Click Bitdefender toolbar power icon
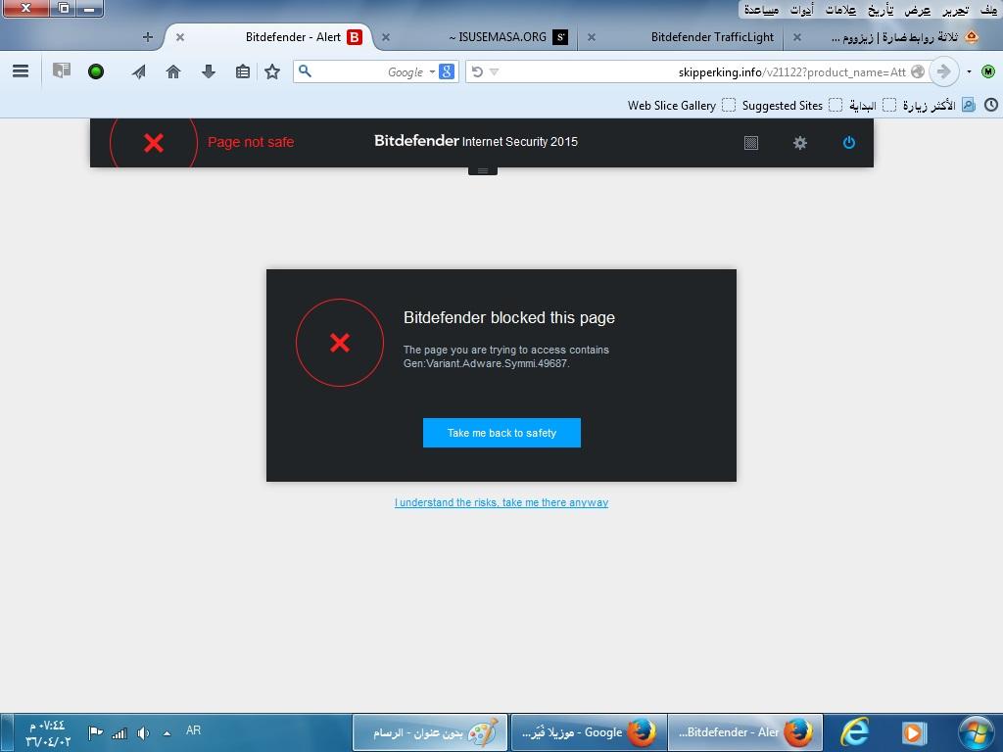Image resolution: width=1003 pixels, height=752 pixels. click(x=849, y=143)
